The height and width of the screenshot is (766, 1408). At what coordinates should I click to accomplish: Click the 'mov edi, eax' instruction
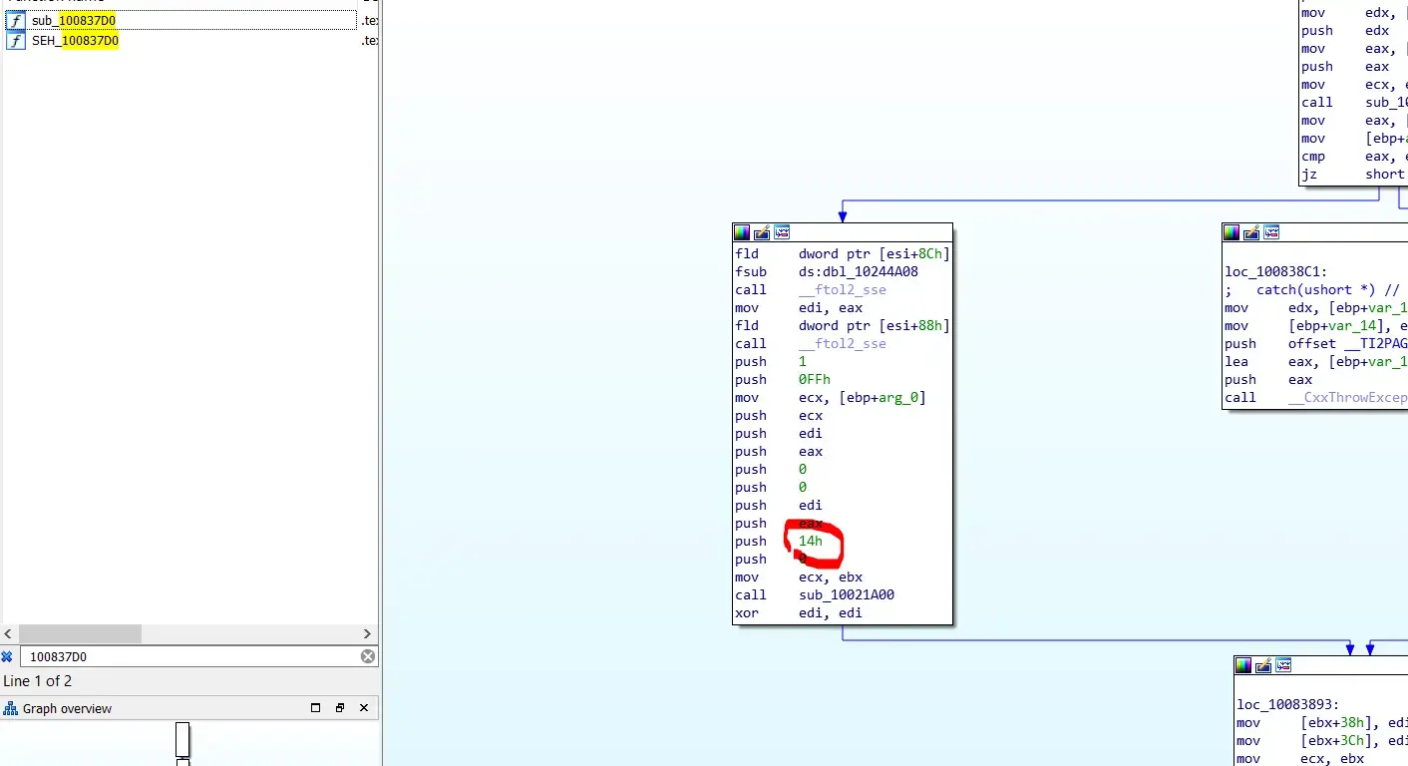[x=799, y=308]
